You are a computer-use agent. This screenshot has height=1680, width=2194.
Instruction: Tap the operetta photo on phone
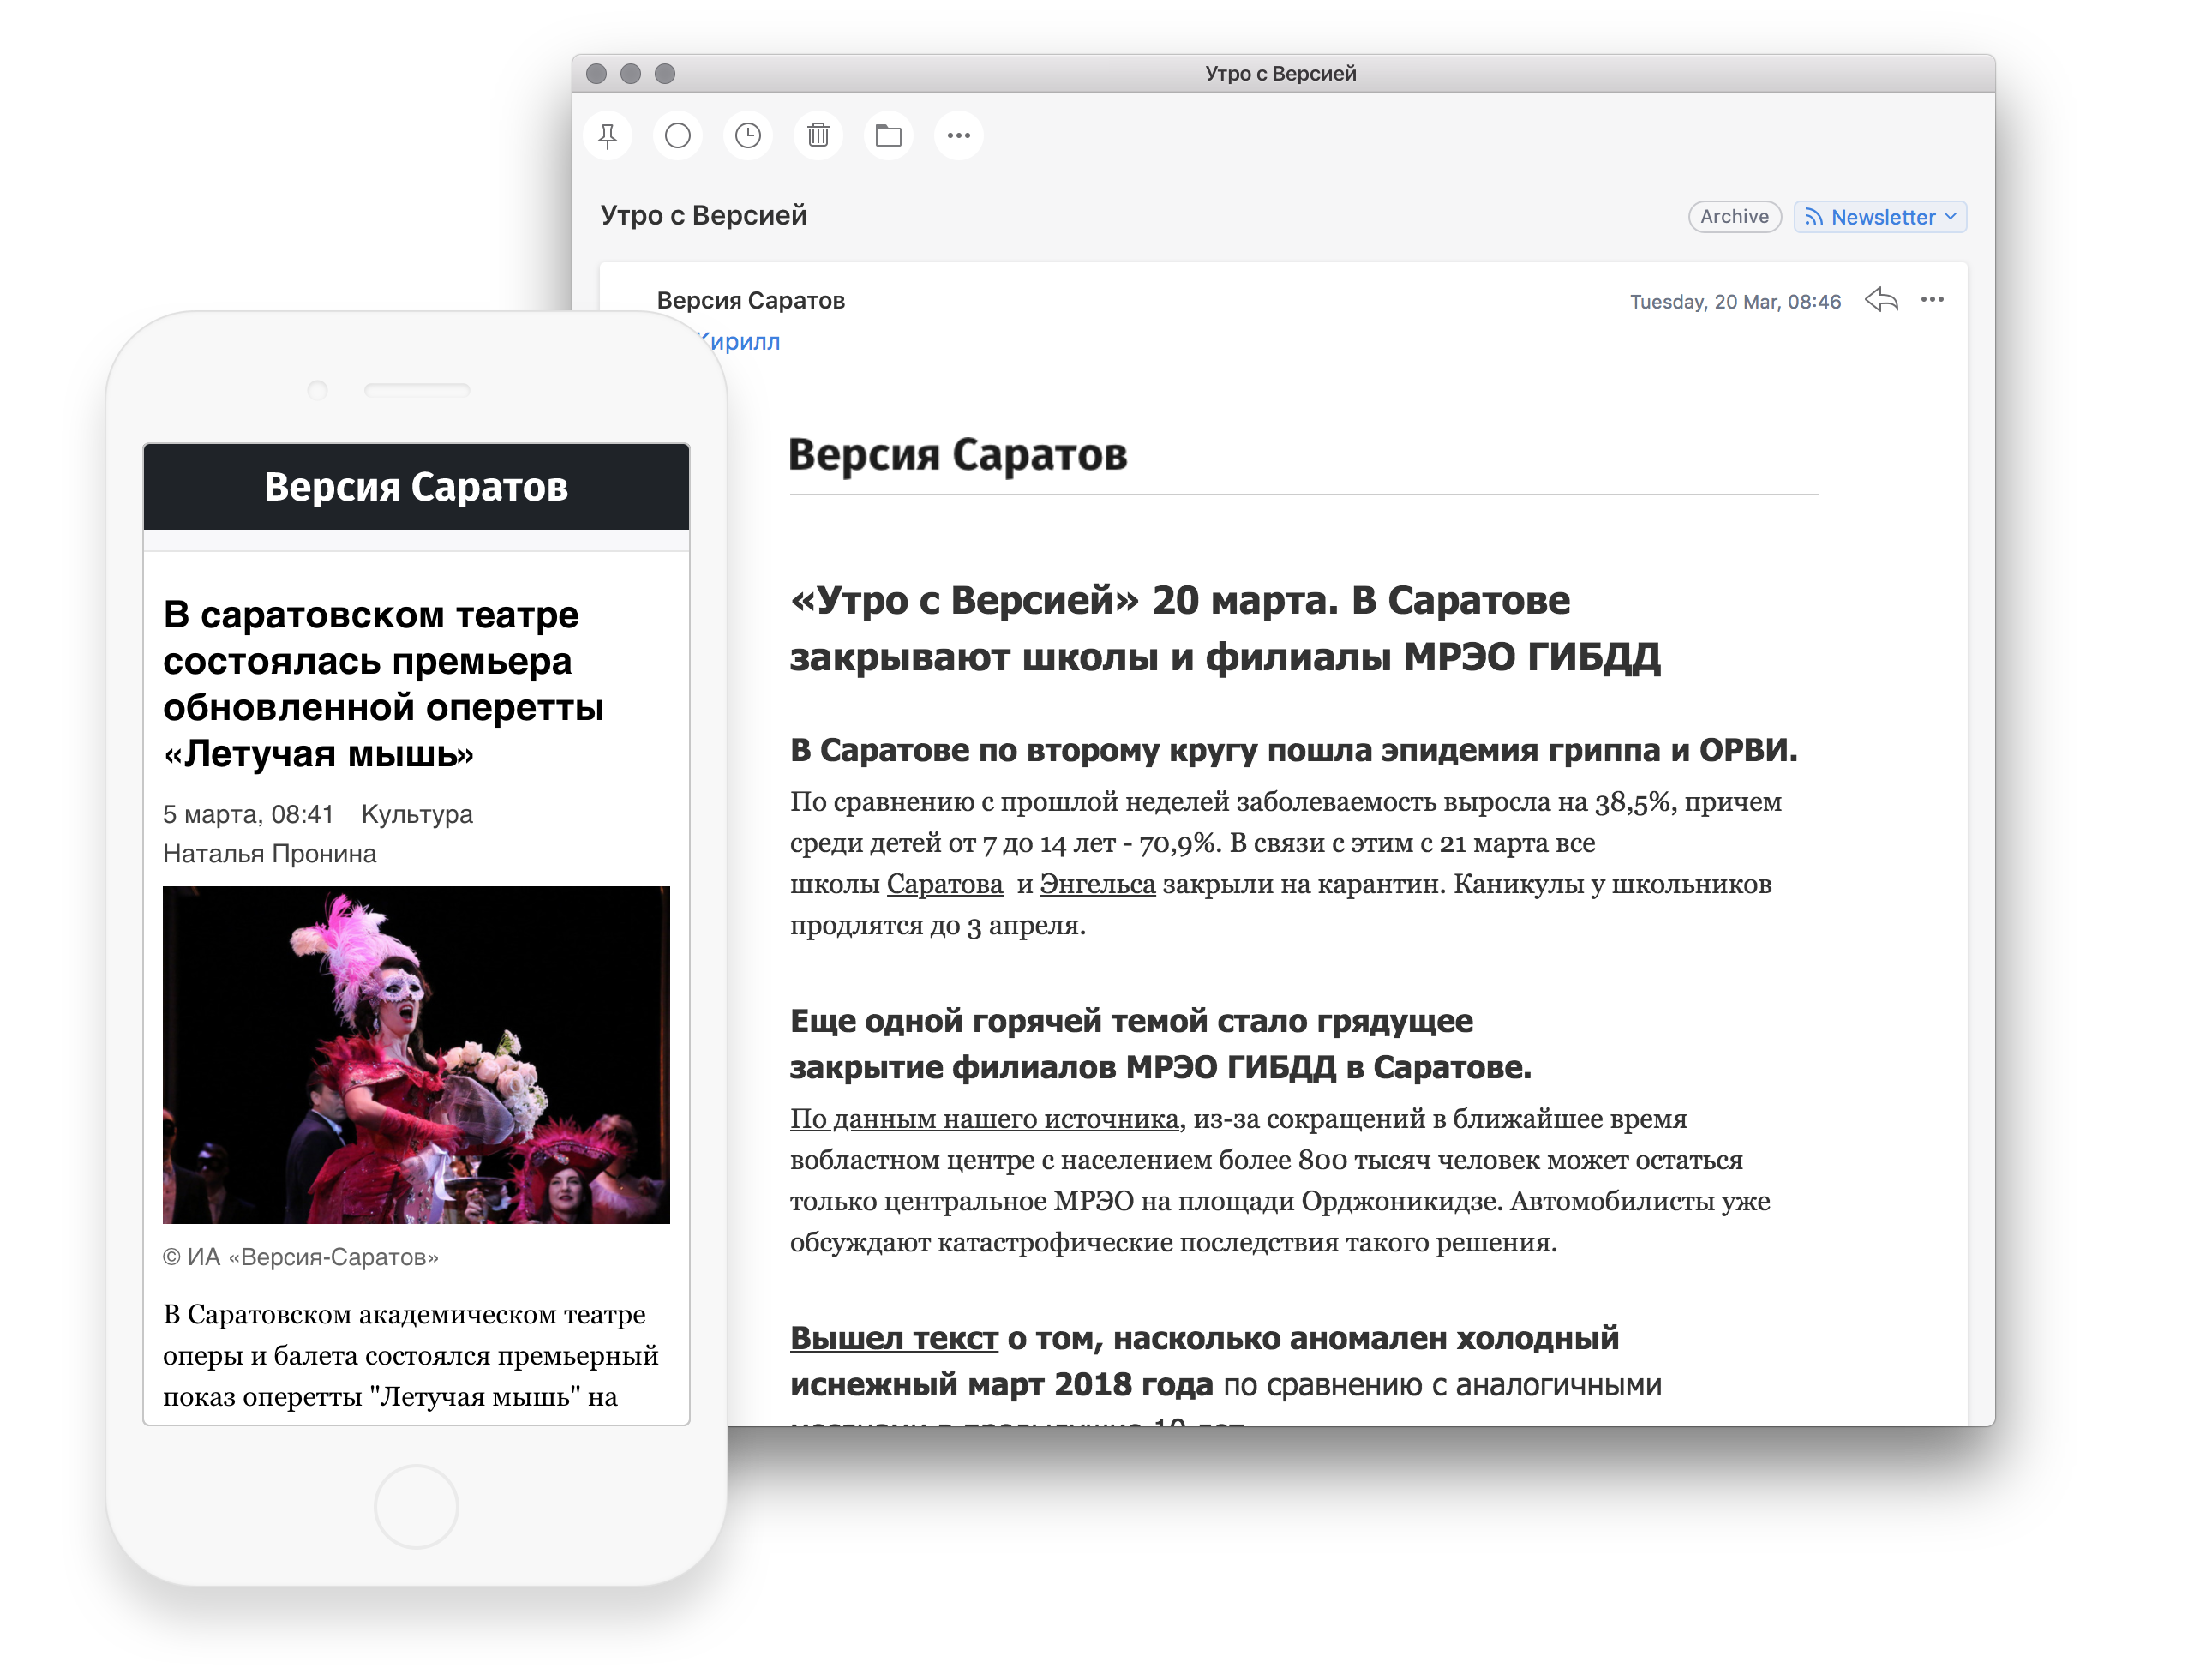coord(416,1054)
